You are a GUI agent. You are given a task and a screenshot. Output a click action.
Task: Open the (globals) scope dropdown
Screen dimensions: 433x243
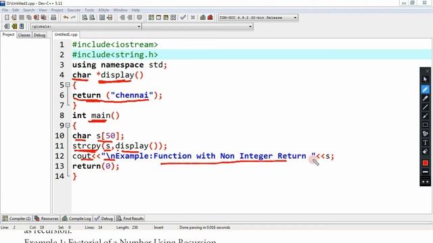(86, 26)
